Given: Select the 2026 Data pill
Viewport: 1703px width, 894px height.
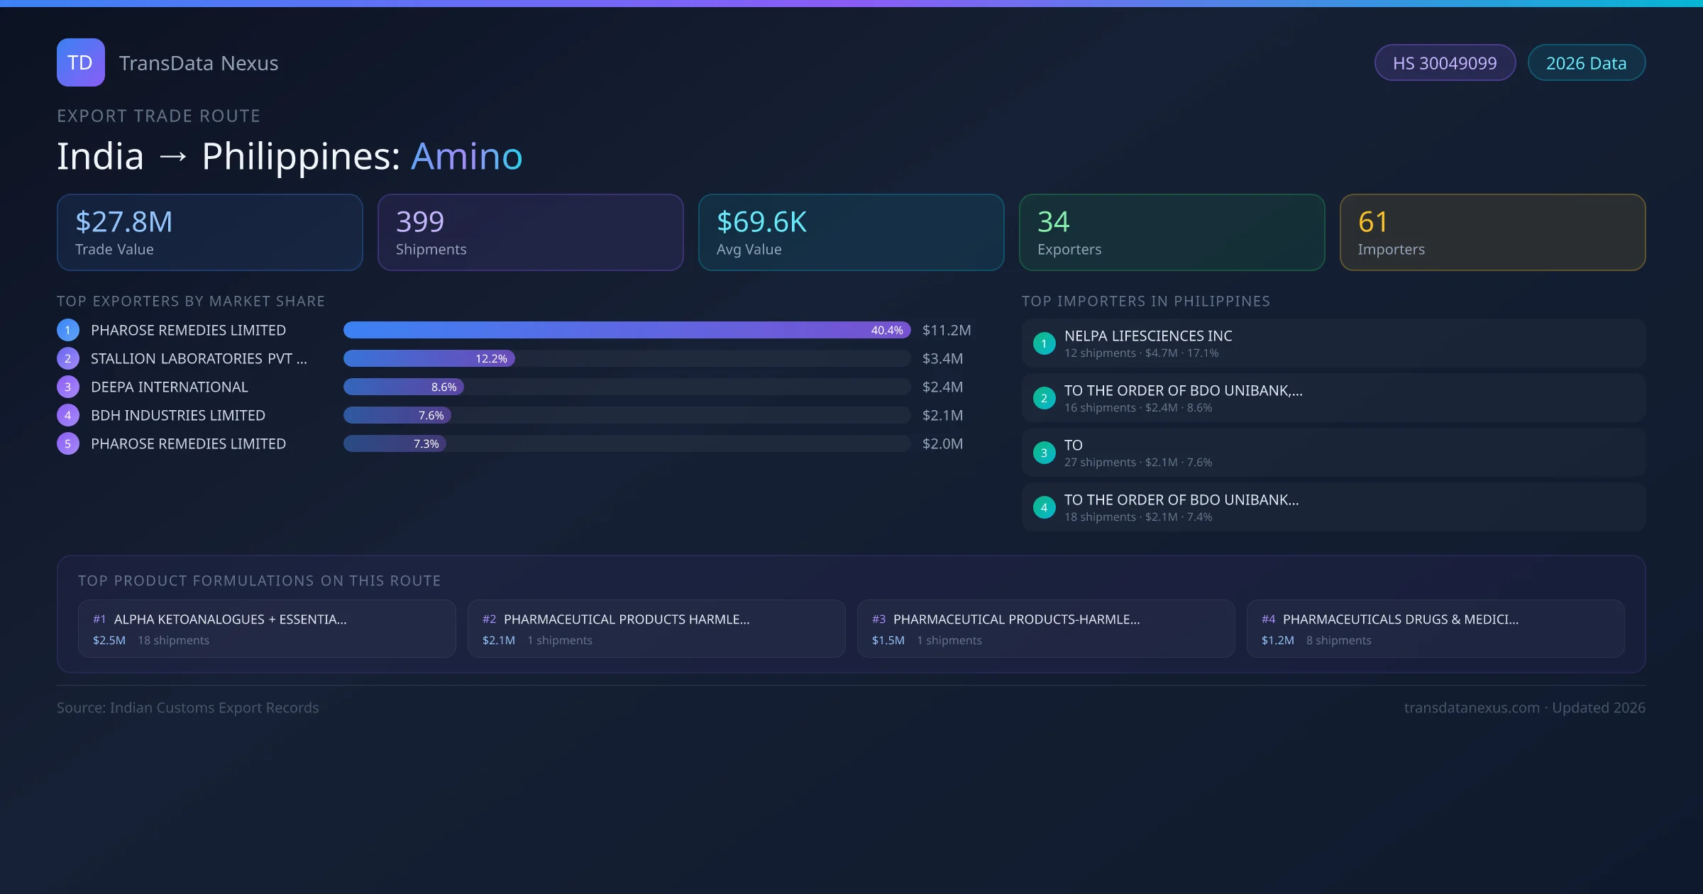Looking at the screenshot, I should (1586, 63).
